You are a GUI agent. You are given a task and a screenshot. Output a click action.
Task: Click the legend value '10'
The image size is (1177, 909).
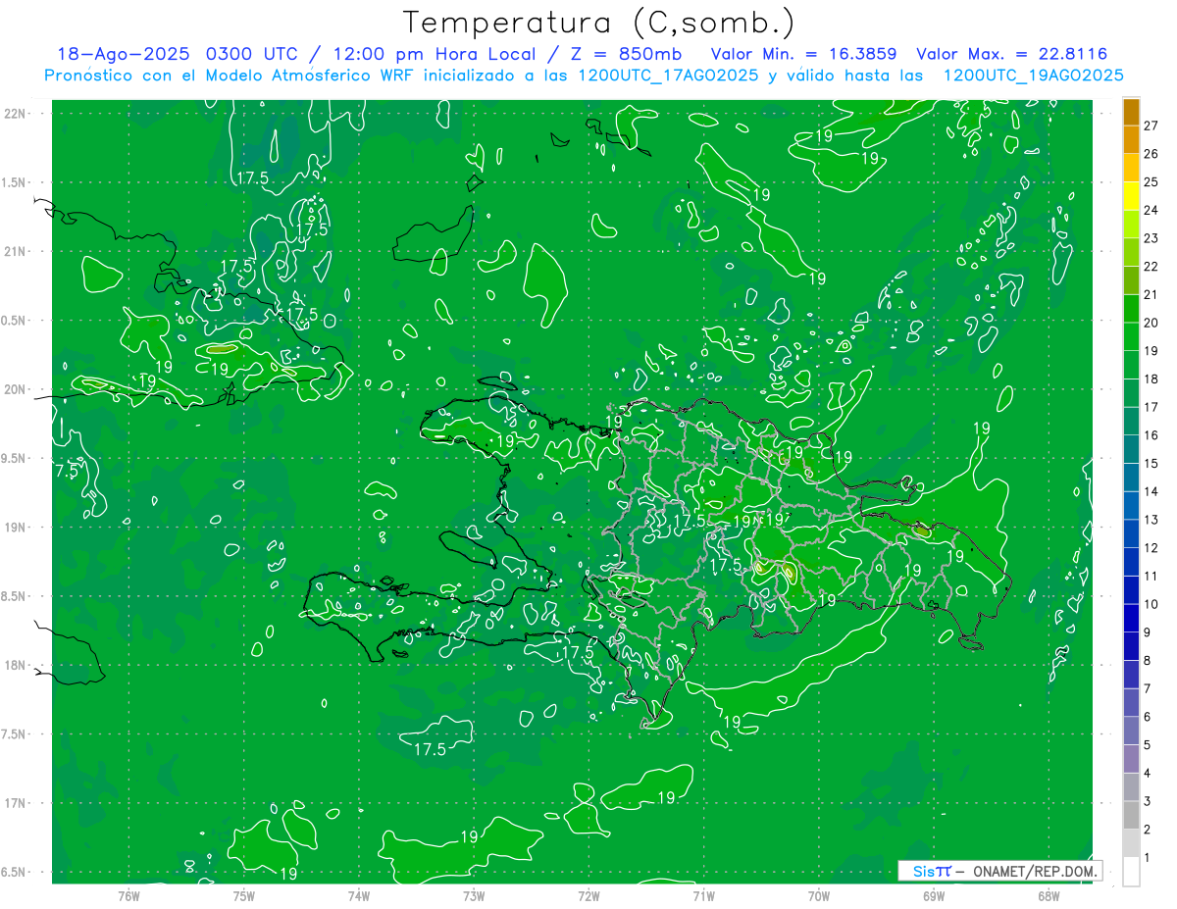pos(1151,604)
